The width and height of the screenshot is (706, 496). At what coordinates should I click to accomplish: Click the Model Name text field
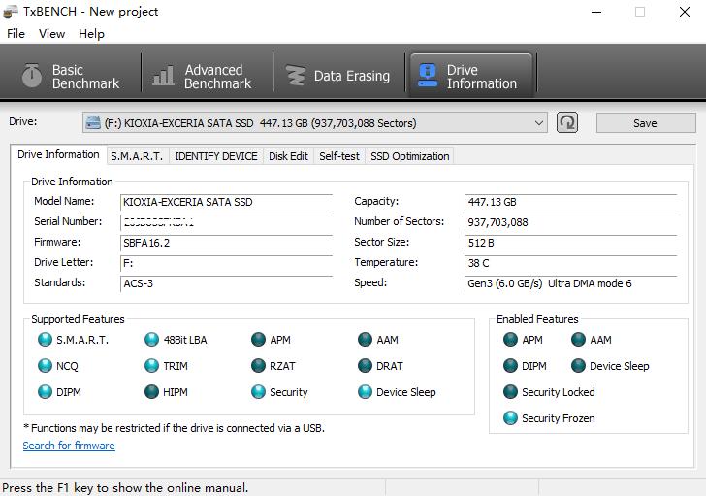[225, 202]
